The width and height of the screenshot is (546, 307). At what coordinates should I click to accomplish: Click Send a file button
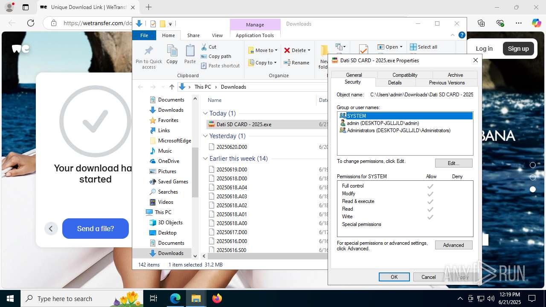[96, 229]
